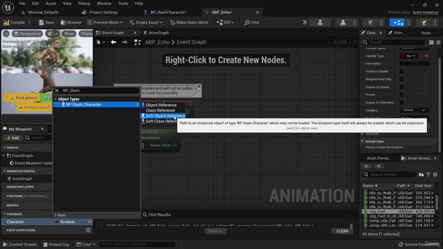Open the container type dropdown arrow
This screenshot has height=249, width=443.
click(x=424, y=56)
